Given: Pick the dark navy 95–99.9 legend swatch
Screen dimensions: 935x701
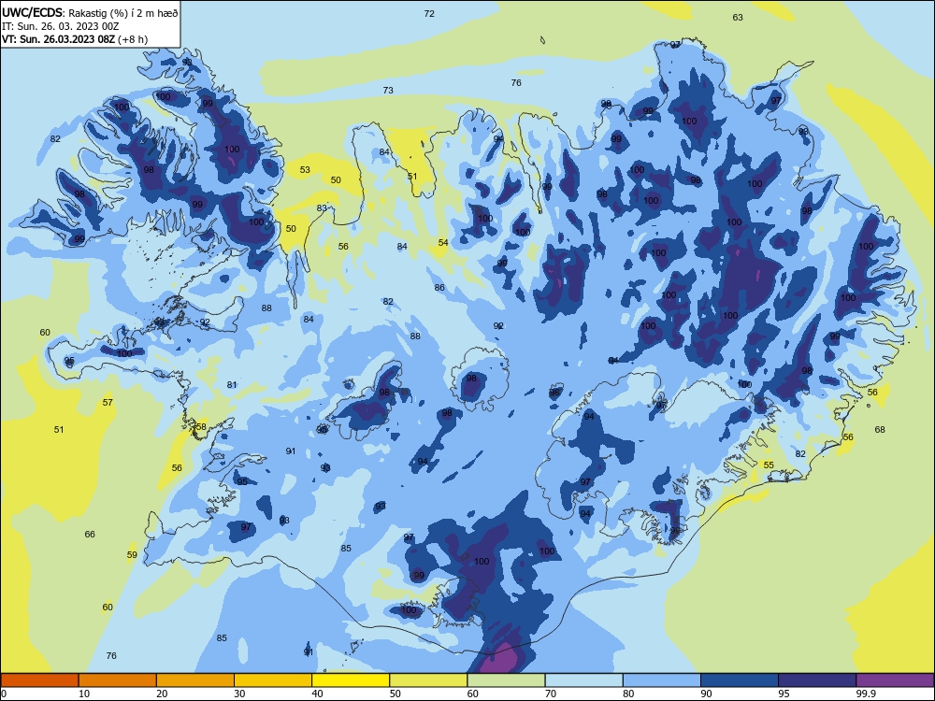Looking at the screenshot, I should 817,680.
